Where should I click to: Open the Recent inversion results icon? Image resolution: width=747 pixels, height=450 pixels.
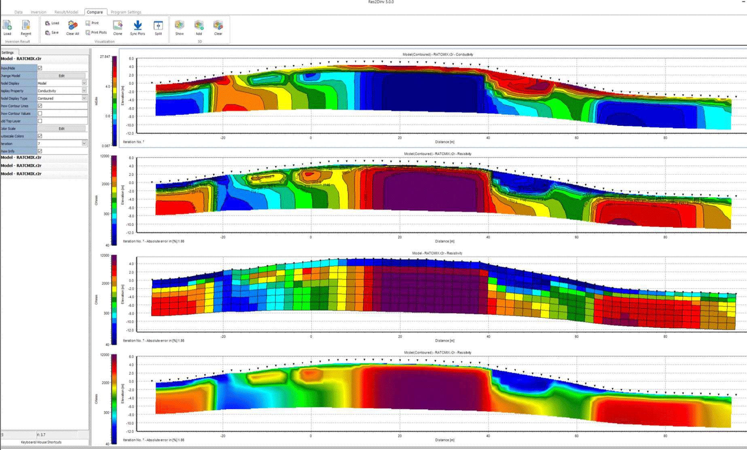[x=26, y=27]
